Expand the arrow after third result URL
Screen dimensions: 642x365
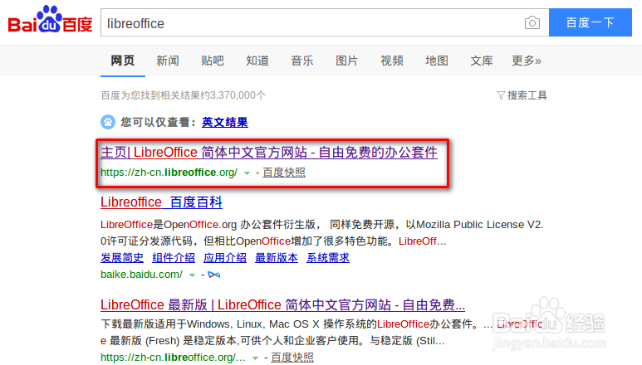255,358
